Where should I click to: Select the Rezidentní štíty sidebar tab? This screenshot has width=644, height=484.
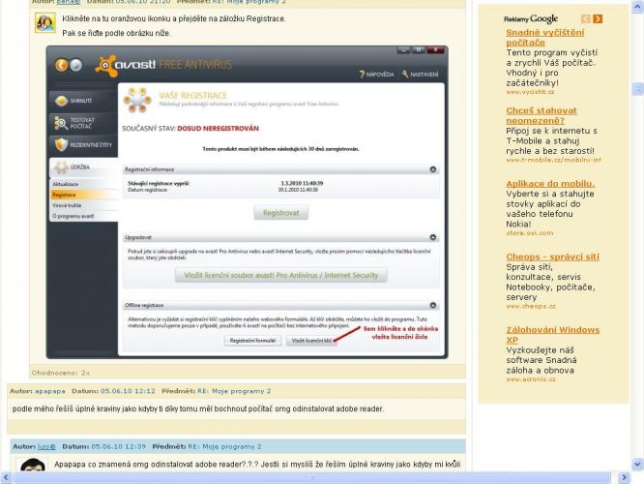coord(83,145)
